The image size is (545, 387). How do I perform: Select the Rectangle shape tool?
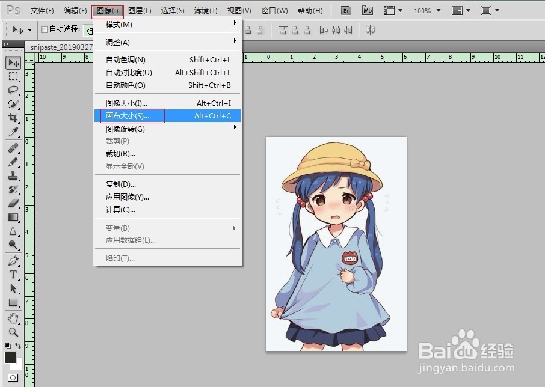pyautogui.click(x=13, y=303)
